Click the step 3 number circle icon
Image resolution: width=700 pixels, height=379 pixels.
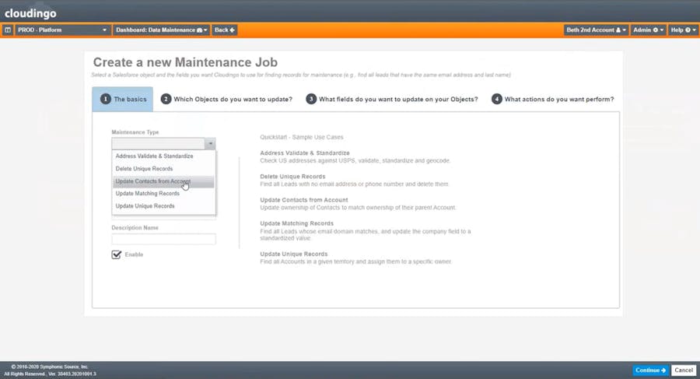311,100
